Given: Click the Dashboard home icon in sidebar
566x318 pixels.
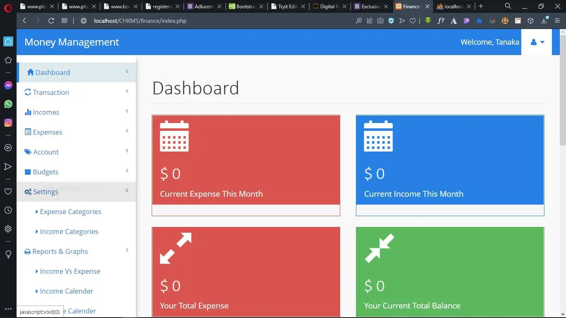Looking at the screenshot, I should click(x=30, y=72).
